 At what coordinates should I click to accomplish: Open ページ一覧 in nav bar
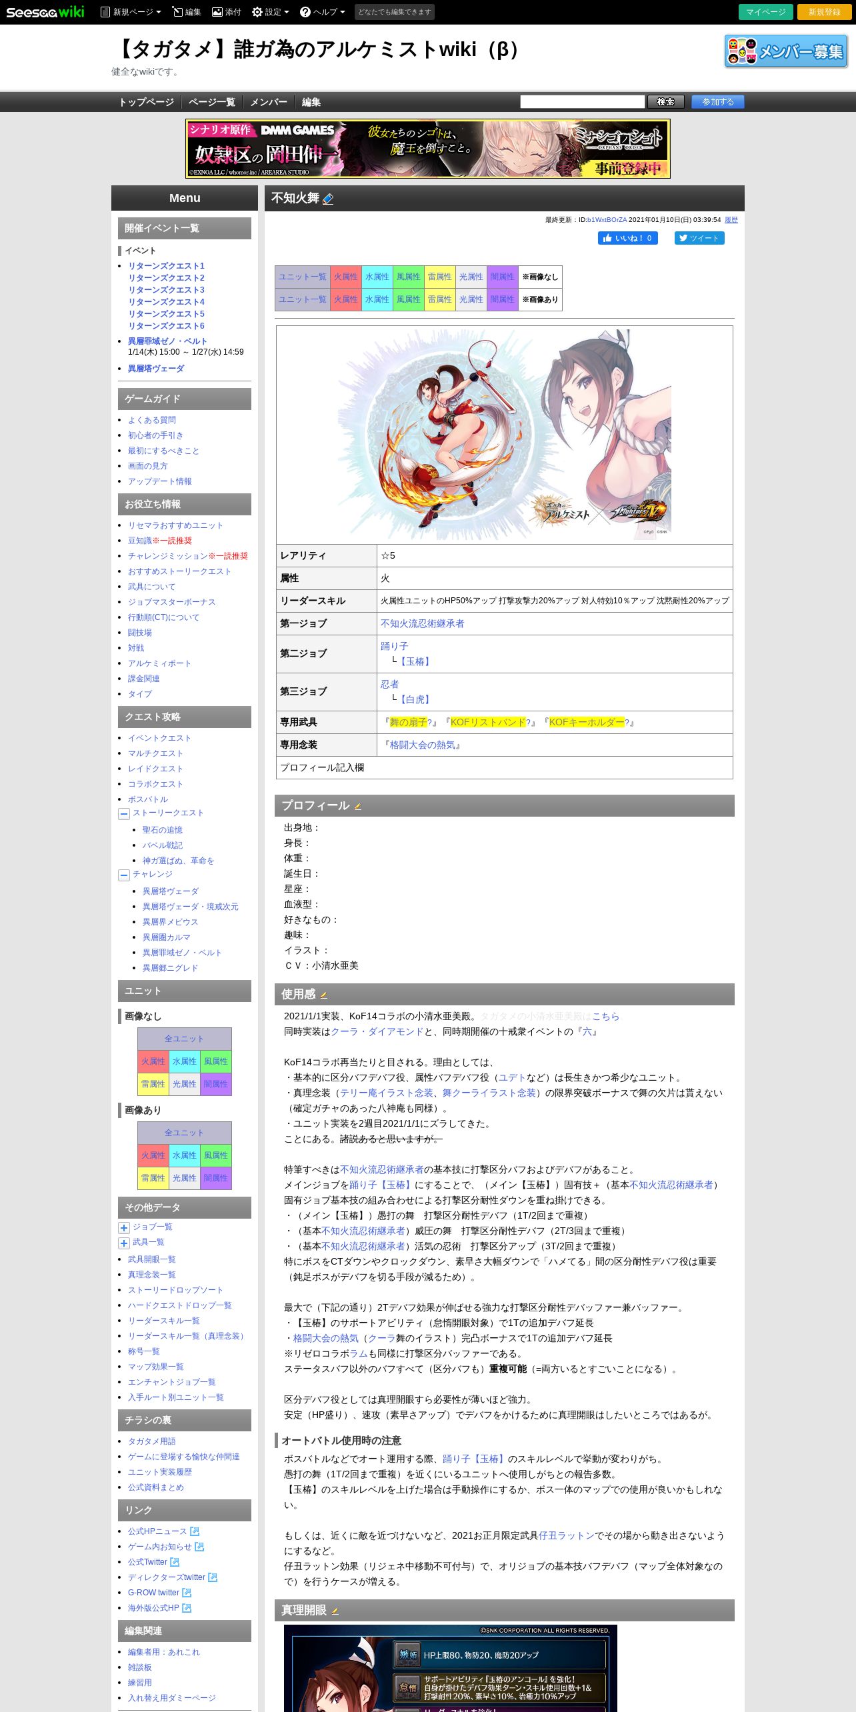click(211, 102)
